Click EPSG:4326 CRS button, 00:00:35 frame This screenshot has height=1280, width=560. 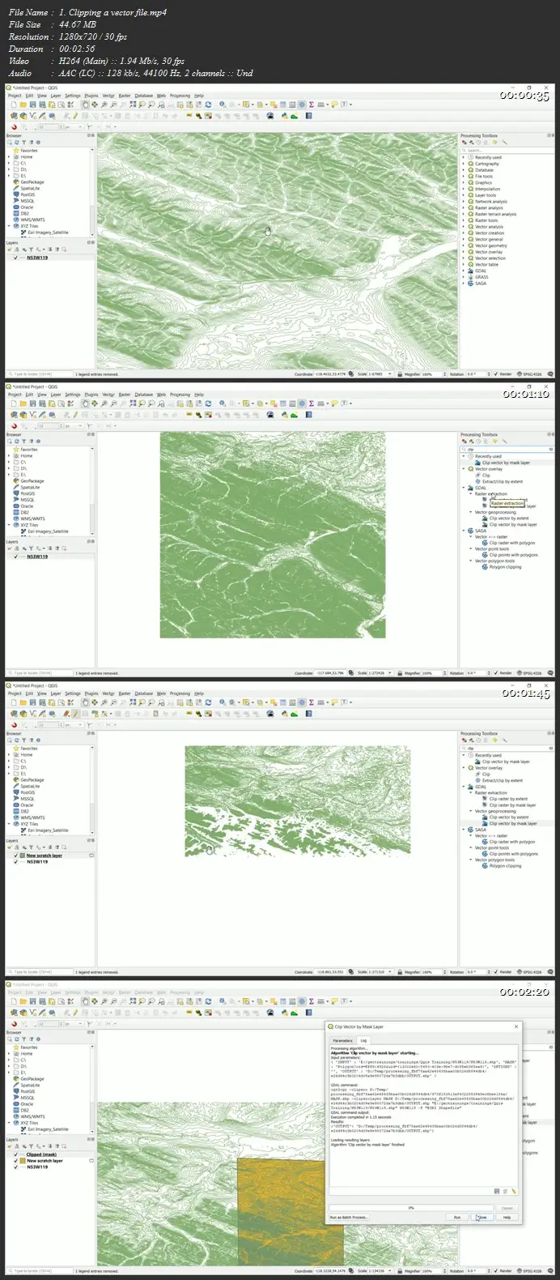[x=532, y=374]
